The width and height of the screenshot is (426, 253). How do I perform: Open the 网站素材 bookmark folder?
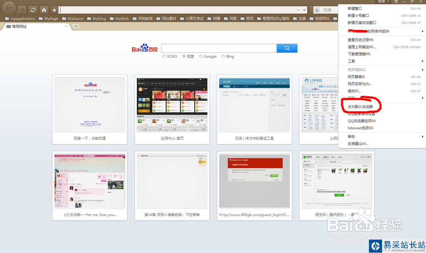[x=166, y=18]
